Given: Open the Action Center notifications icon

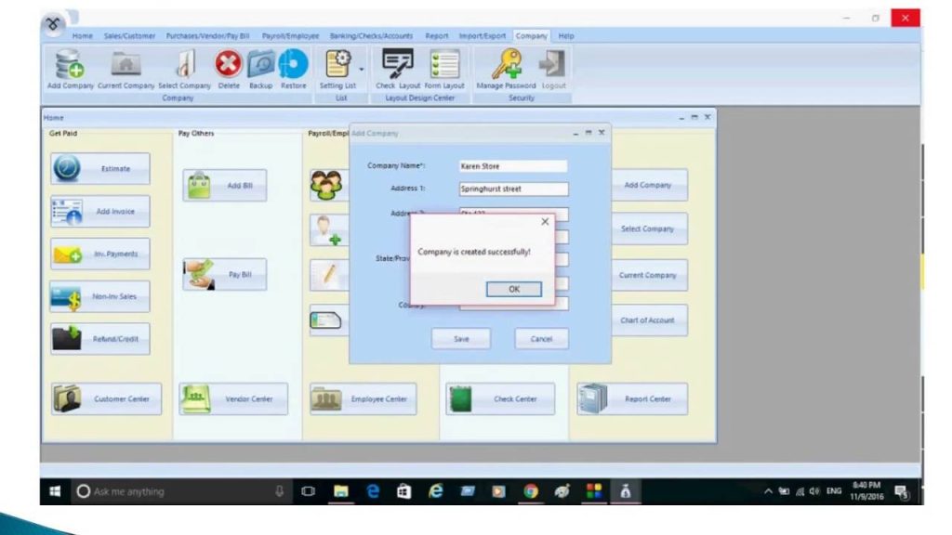Looking at the screenshot, I should [x=901, y=492].
